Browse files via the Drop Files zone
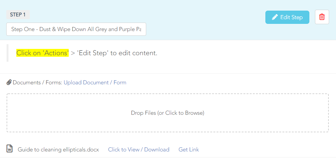Viewport: 336px width, 158px height. (x=168, y=113)
